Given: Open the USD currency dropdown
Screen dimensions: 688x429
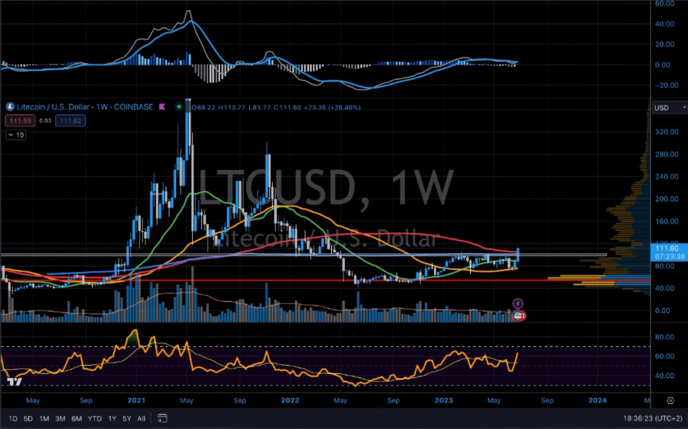Looking at the screenshot, I should 668,108.
